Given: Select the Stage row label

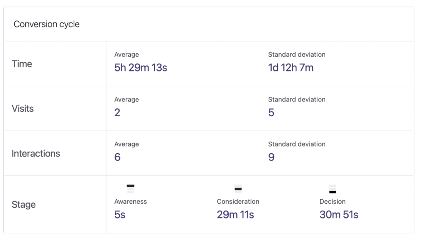Looking at the screenshot, I should [x=23, y=205].
